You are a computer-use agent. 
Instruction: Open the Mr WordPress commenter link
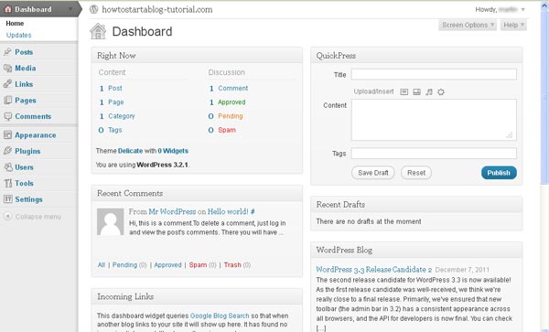click(x=172, y=211)
